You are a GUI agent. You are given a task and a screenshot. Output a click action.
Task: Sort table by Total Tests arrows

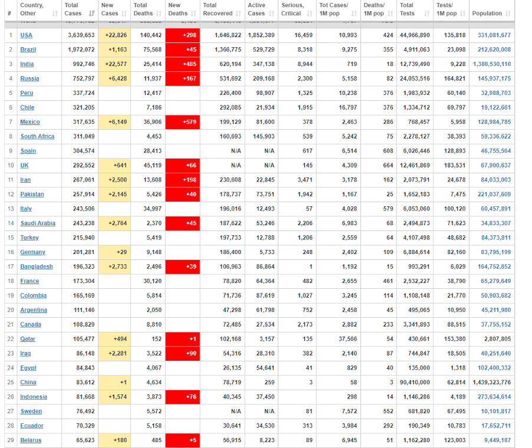coord(427,14)
